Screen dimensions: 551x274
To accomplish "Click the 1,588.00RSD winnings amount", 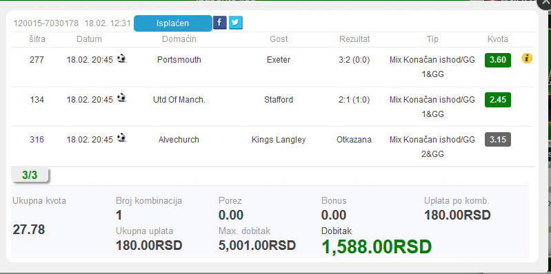I will coord(377,246).
